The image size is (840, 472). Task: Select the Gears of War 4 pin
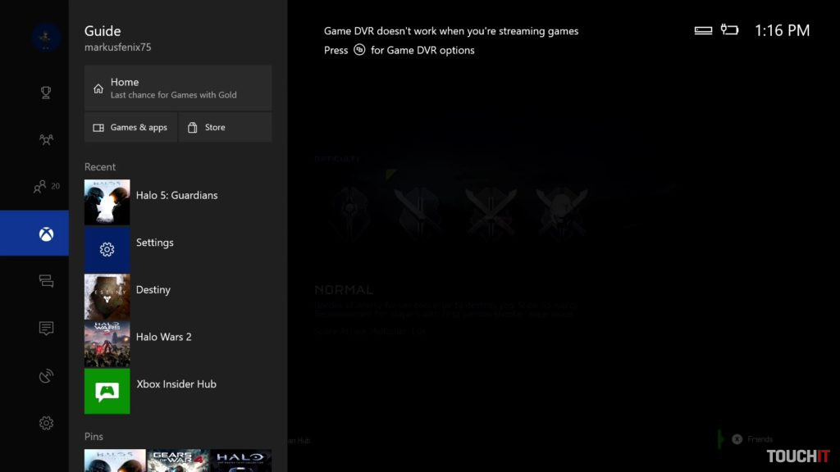click(178, 461)
